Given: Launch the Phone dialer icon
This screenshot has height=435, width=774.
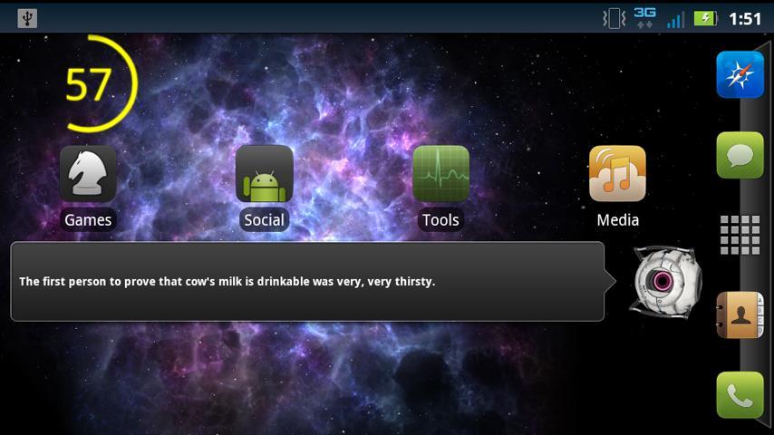Looking at the screenshot, I should pos(740,395).
